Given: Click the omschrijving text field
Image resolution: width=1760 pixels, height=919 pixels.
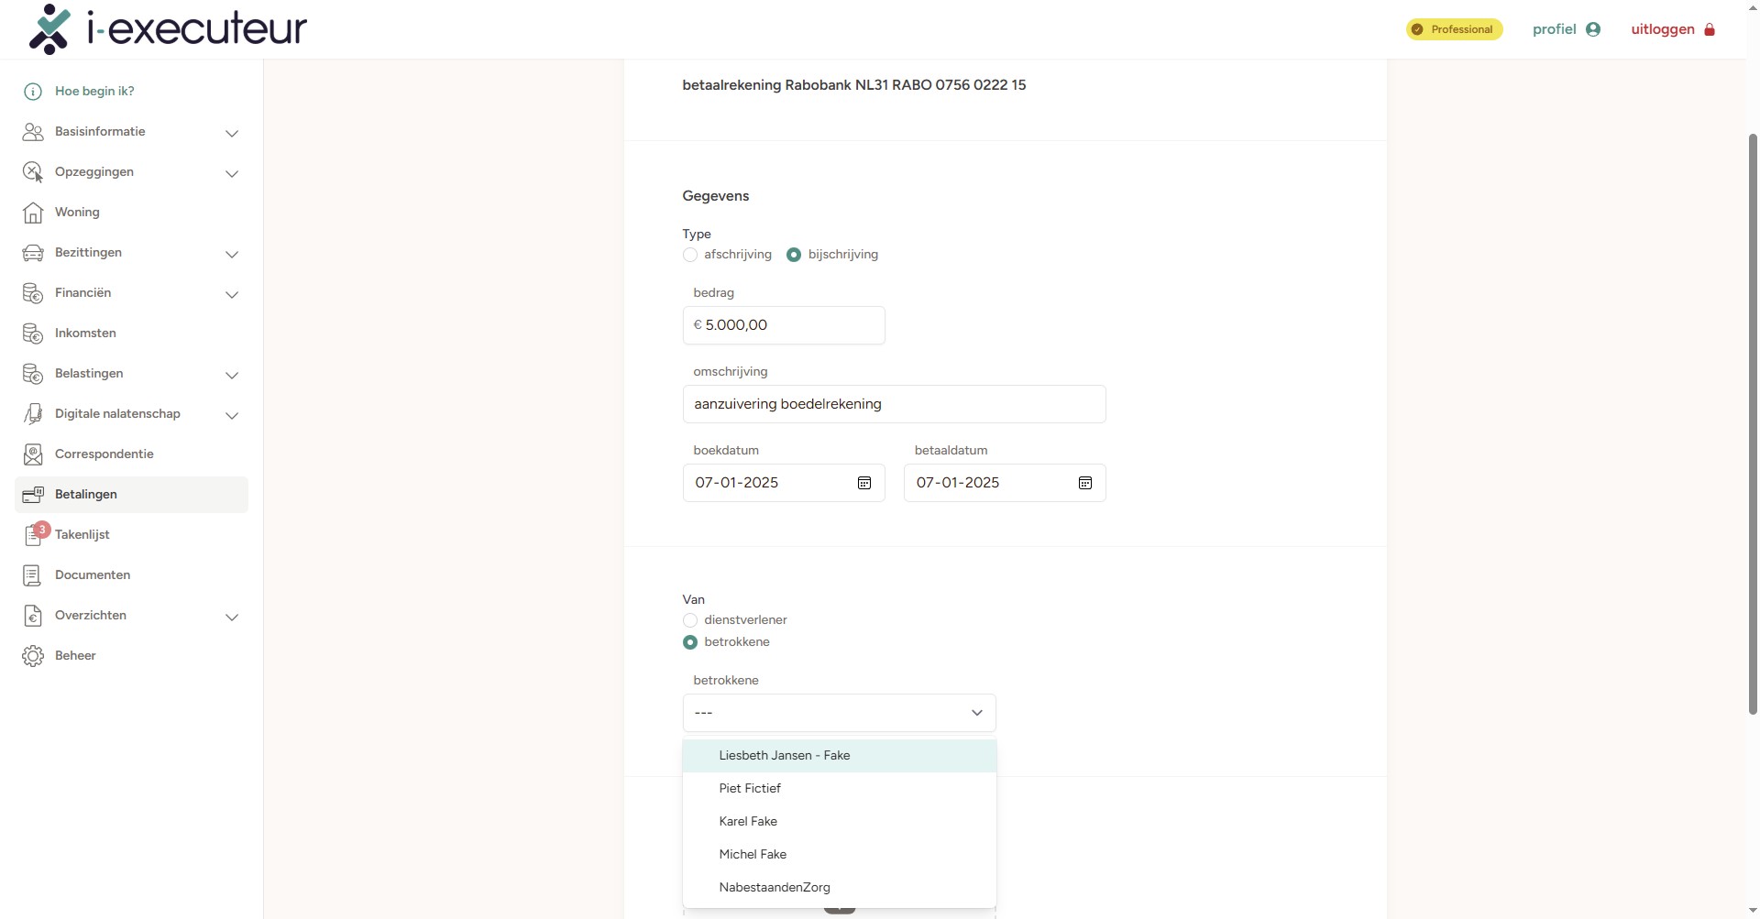Looking at the screenshot, I should click(x=894, y=404).
